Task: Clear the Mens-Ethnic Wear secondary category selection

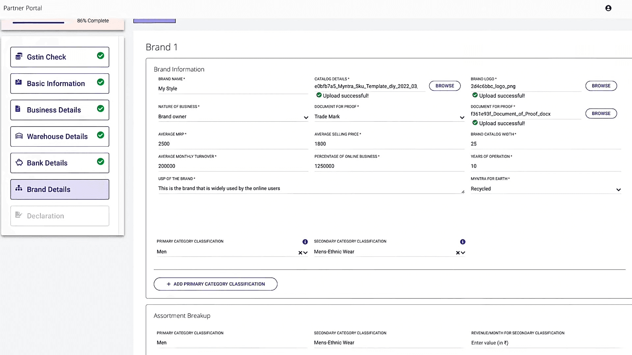Action: click(458, 253)
